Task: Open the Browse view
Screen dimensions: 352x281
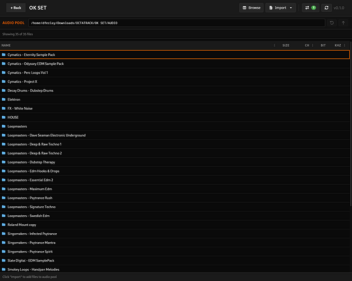Action: 251,8
